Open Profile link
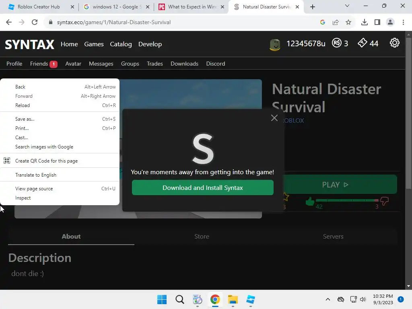Viewport: 412px width, 309px height. 14,64
